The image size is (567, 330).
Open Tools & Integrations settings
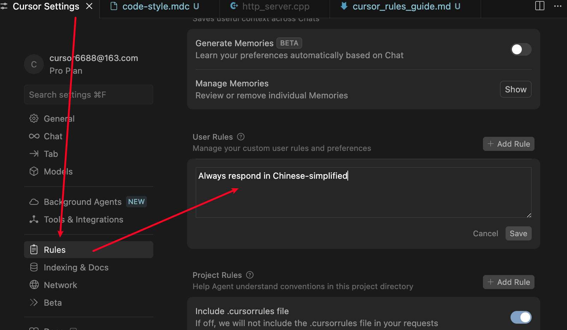(88, 219)
